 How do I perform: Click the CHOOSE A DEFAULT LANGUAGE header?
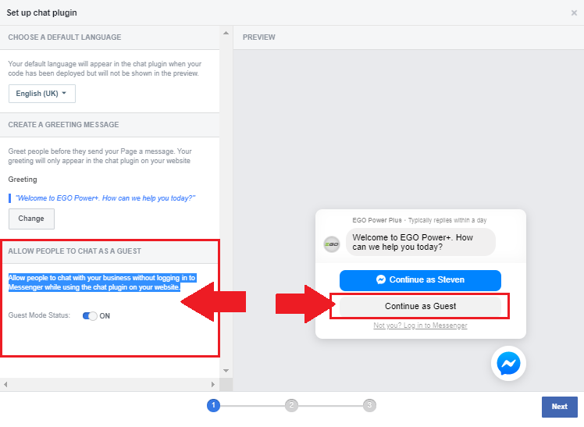[x=65, y=37]
